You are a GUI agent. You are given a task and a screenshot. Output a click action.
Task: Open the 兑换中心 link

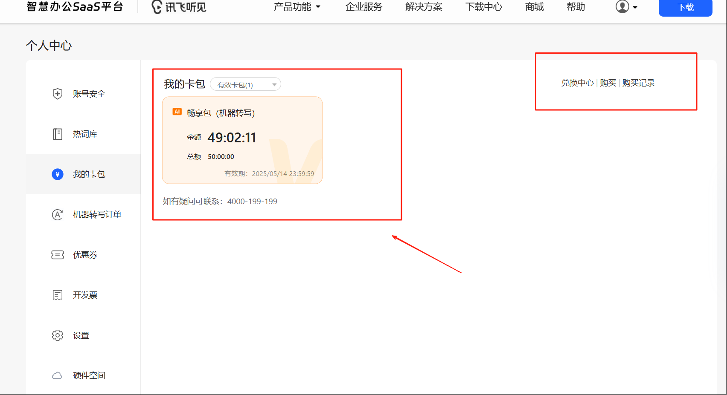[x=577, y=83]
